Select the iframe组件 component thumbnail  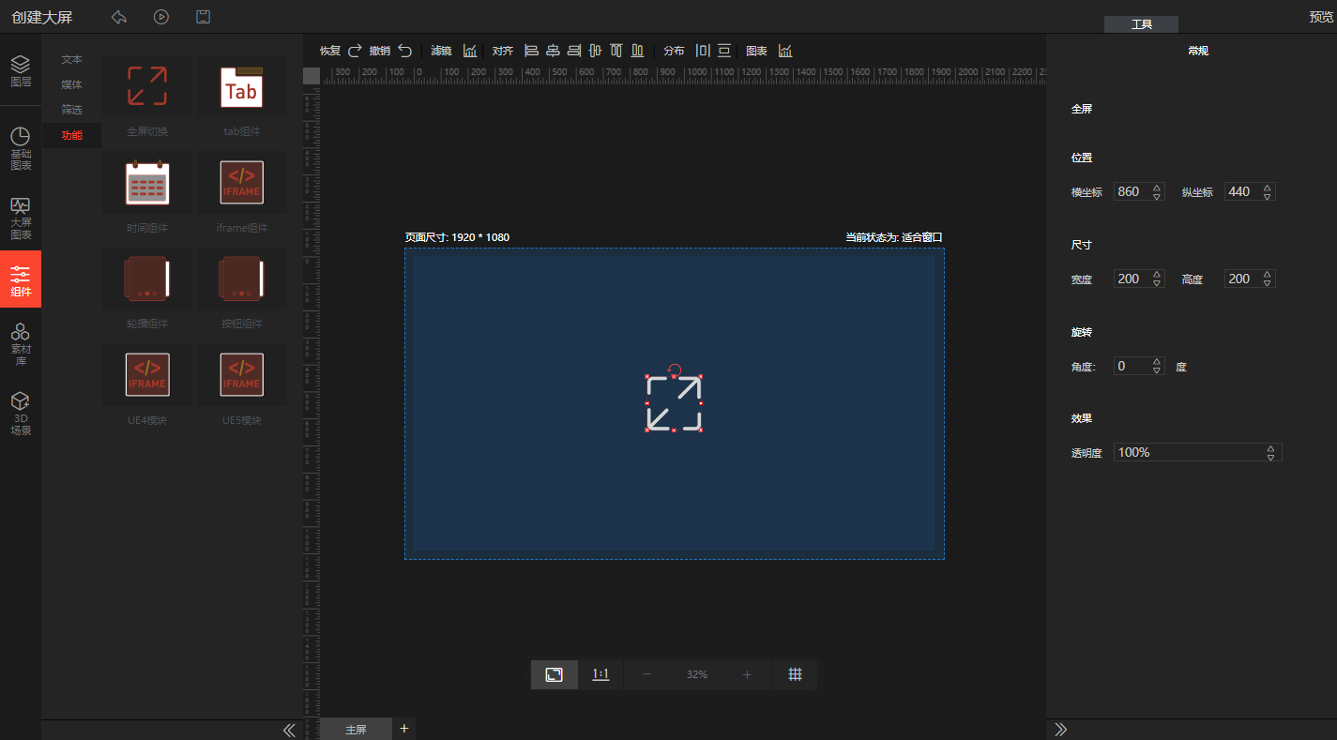pyautogui.click(x=242, y=183)
